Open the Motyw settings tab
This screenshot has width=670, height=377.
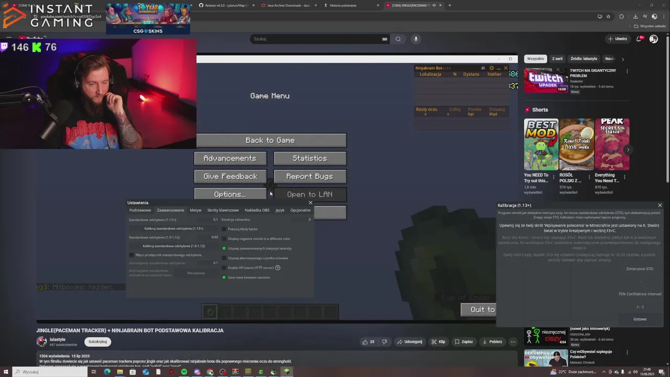click(x=196, y=210)
